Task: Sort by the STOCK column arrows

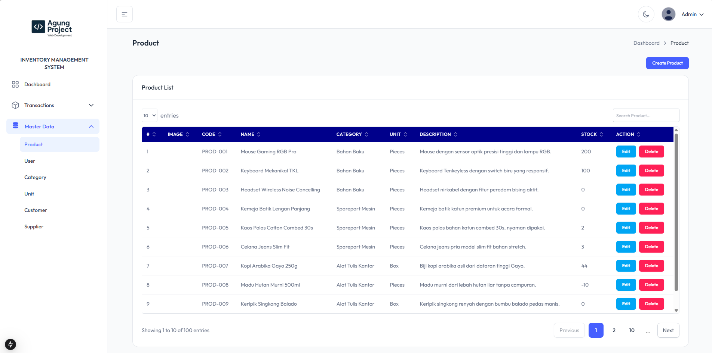Action: point(601,134)
